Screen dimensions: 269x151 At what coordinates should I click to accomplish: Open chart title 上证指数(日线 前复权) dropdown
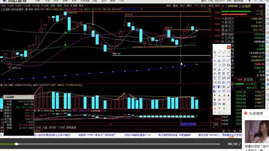pyautogui.click(x=12, y=9)
